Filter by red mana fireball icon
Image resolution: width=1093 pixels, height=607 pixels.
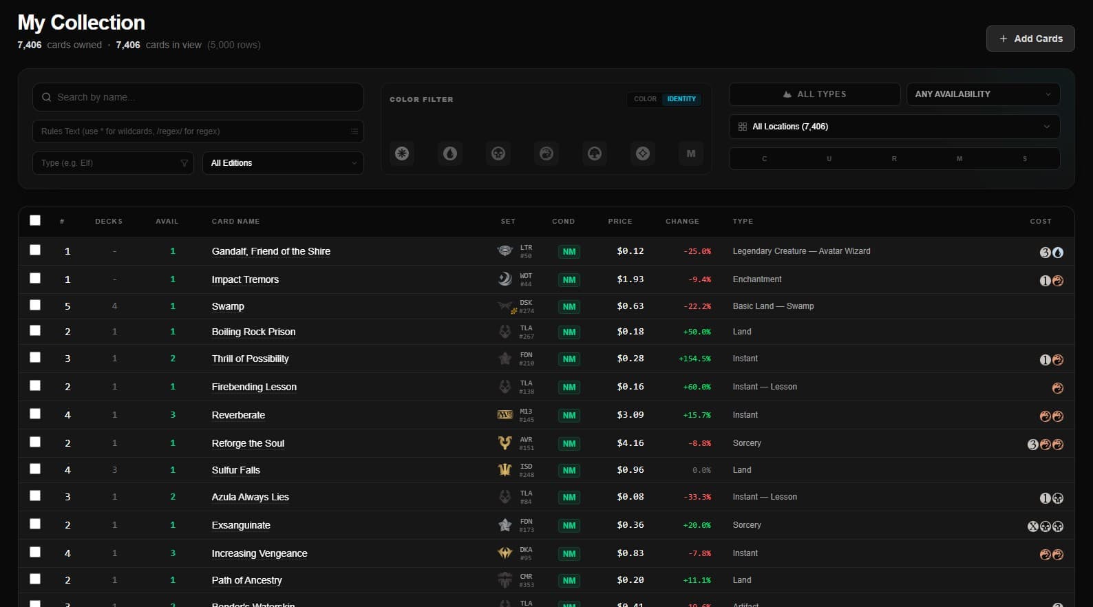(546, 153)
